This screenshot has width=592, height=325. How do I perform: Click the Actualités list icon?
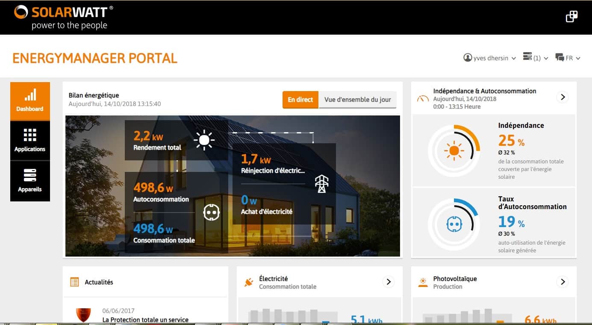pyautogui.click(x=75, y=282)
